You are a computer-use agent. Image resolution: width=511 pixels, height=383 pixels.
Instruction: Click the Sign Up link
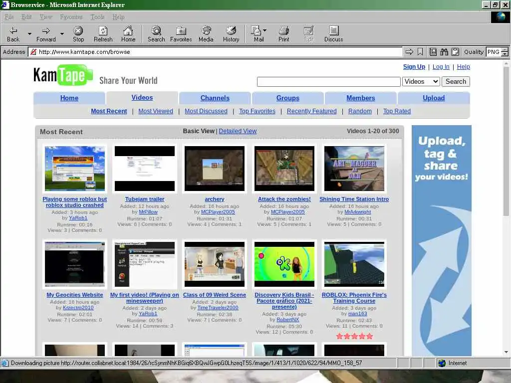pos(414,67)
